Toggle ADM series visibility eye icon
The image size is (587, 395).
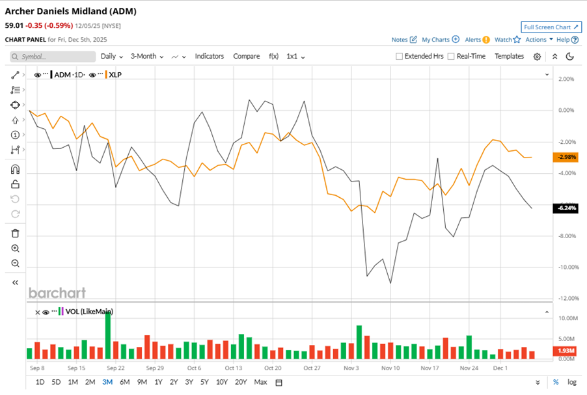pyautogui.click(x=38, y=75)
